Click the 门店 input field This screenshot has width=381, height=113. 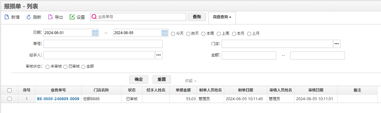coord(278,44)
